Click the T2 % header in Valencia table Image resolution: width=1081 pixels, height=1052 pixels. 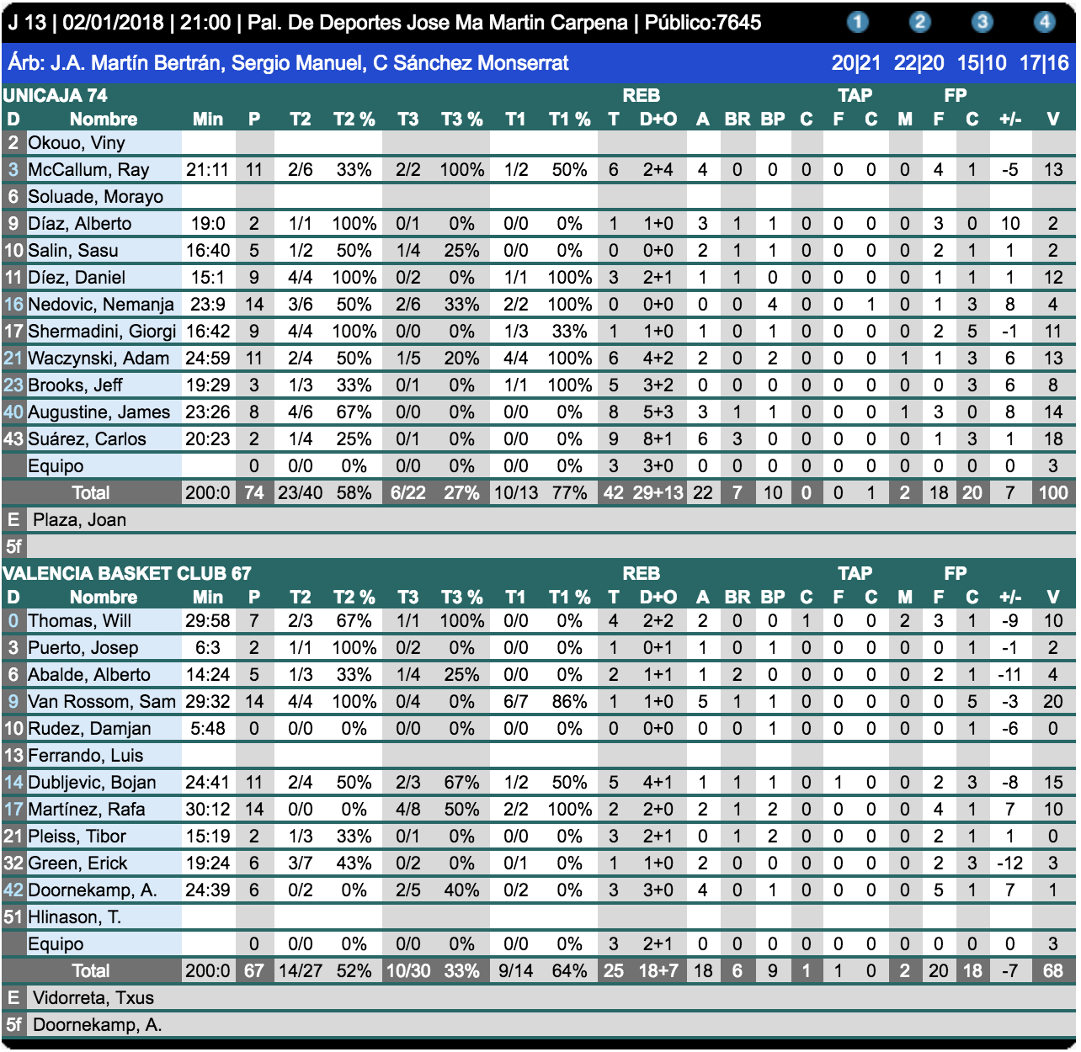[354, 598]
